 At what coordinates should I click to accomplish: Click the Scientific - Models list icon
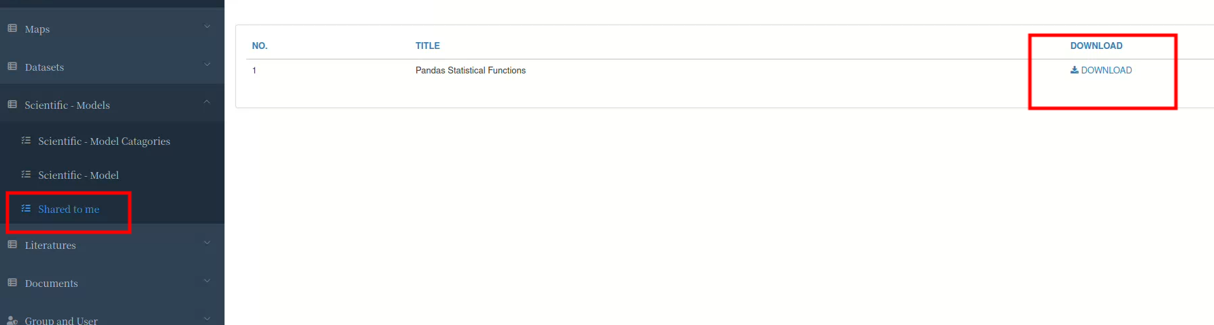pyautogui.click(x=12, y=105)
